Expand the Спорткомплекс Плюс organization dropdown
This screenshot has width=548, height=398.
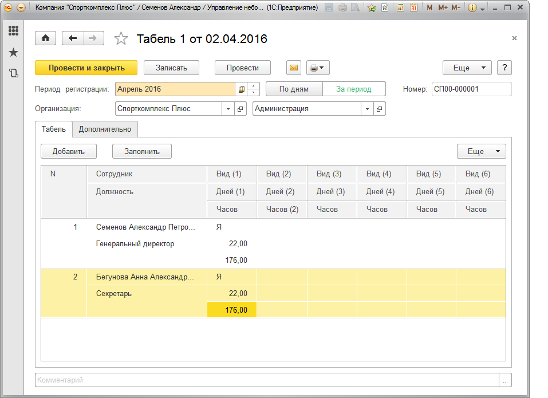(228, 109)
